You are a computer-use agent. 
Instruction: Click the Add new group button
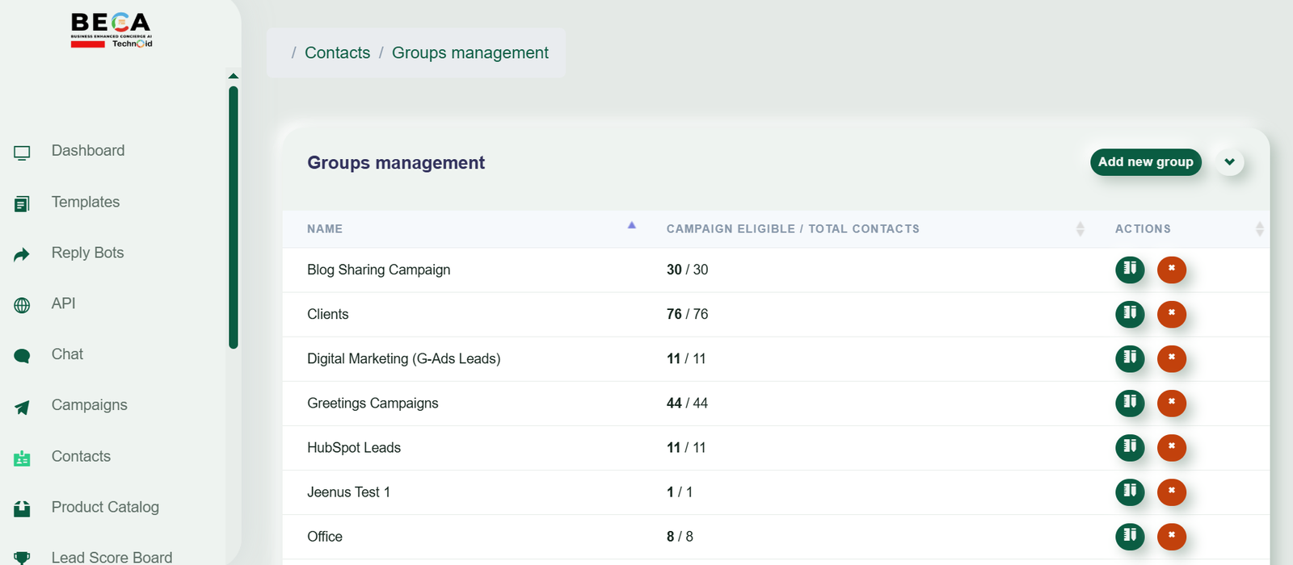coord(1146,162)
